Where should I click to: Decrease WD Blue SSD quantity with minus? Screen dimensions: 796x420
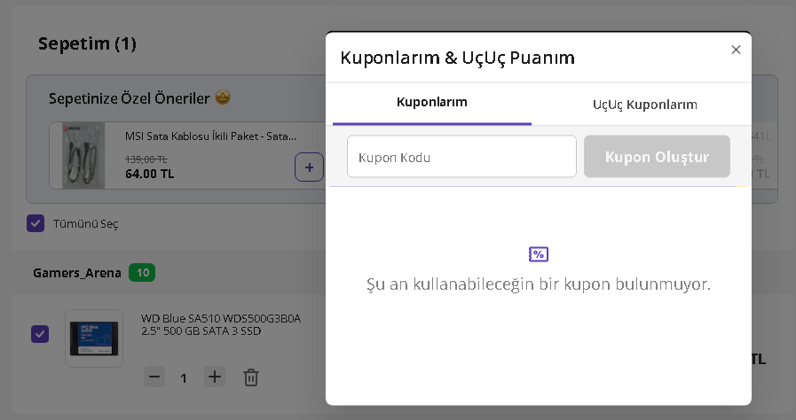pos(155,377)
